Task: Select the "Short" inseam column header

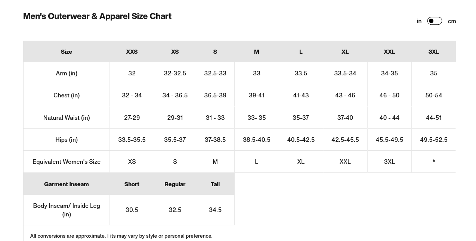Action: 132,184
